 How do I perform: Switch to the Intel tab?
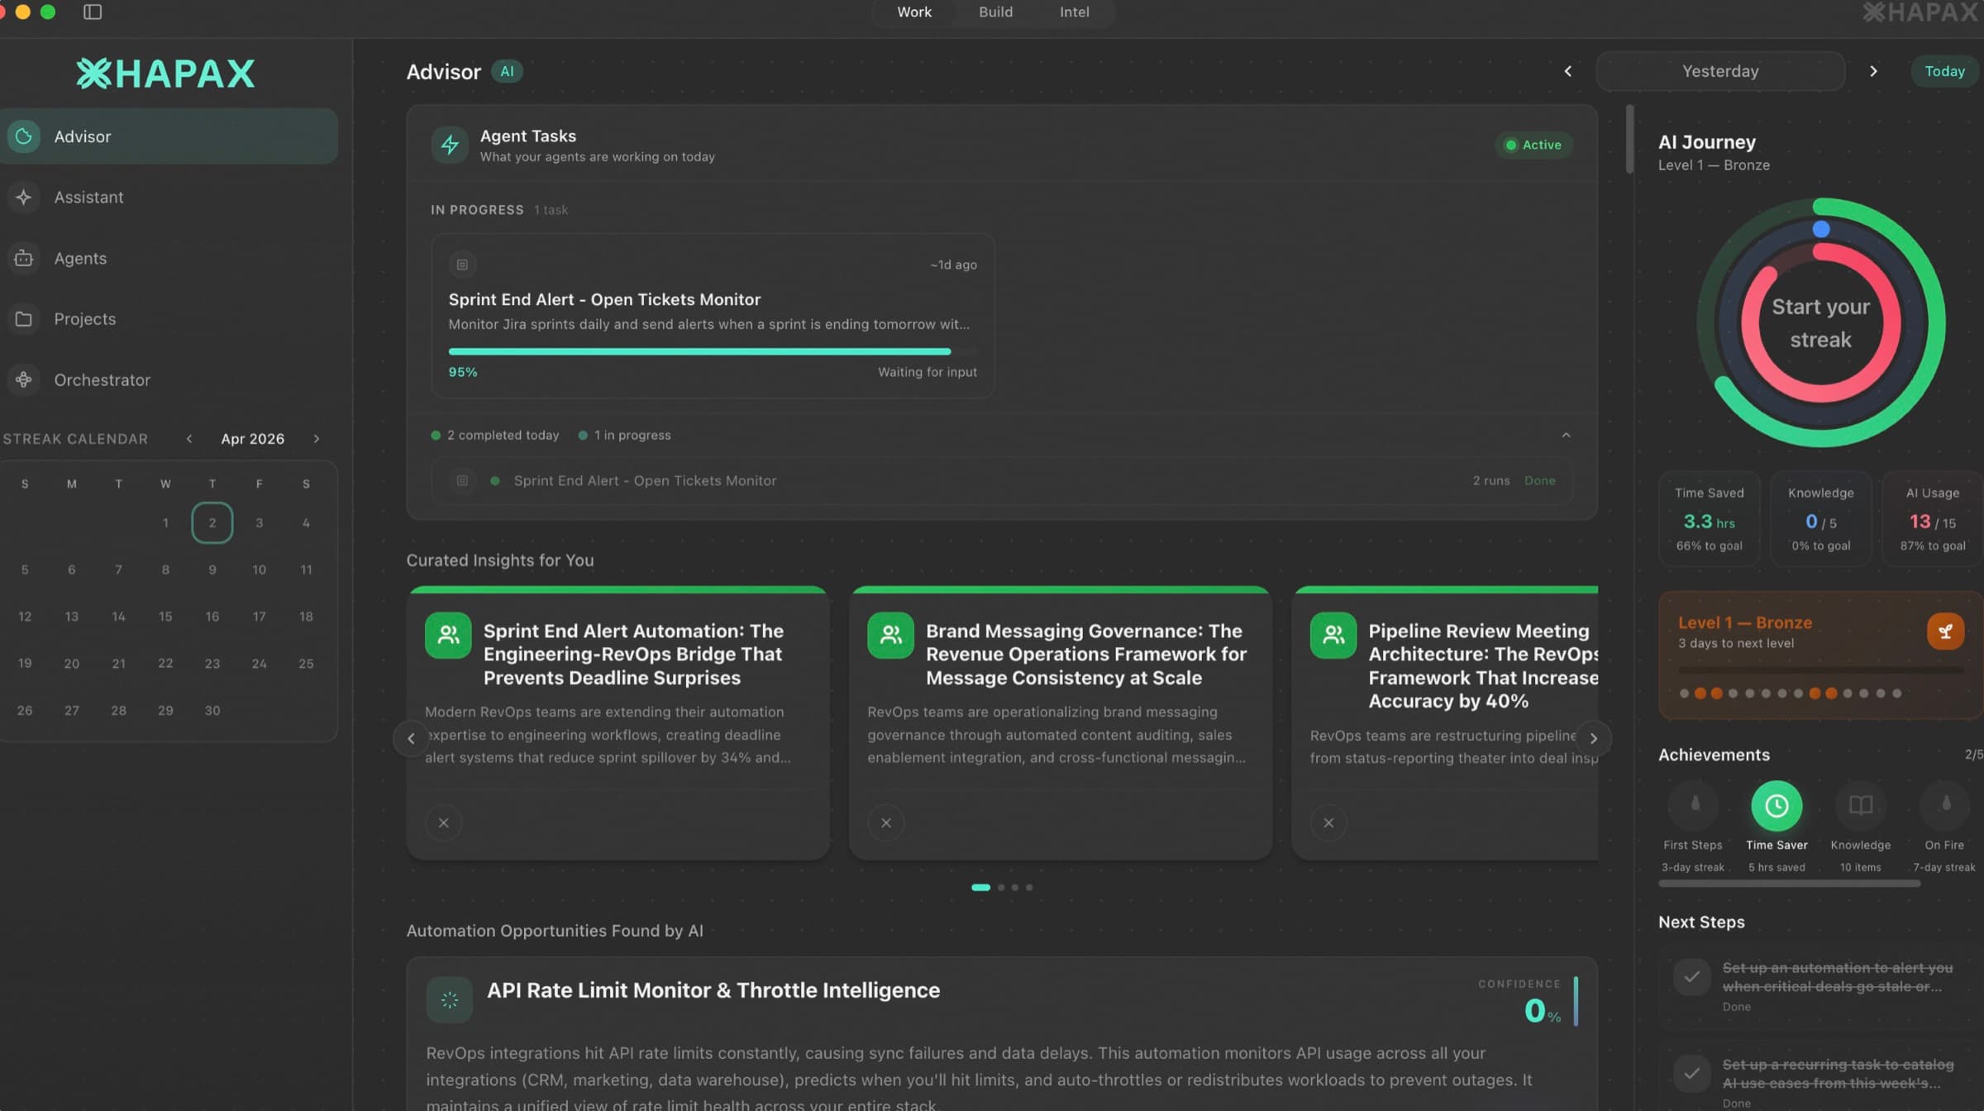click(1074, 12)
